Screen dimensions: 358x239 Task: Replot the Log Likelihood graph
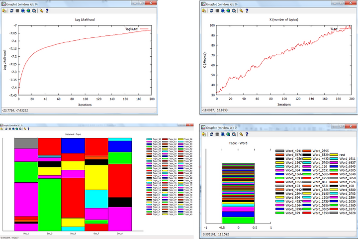click(x=12, y=11)
